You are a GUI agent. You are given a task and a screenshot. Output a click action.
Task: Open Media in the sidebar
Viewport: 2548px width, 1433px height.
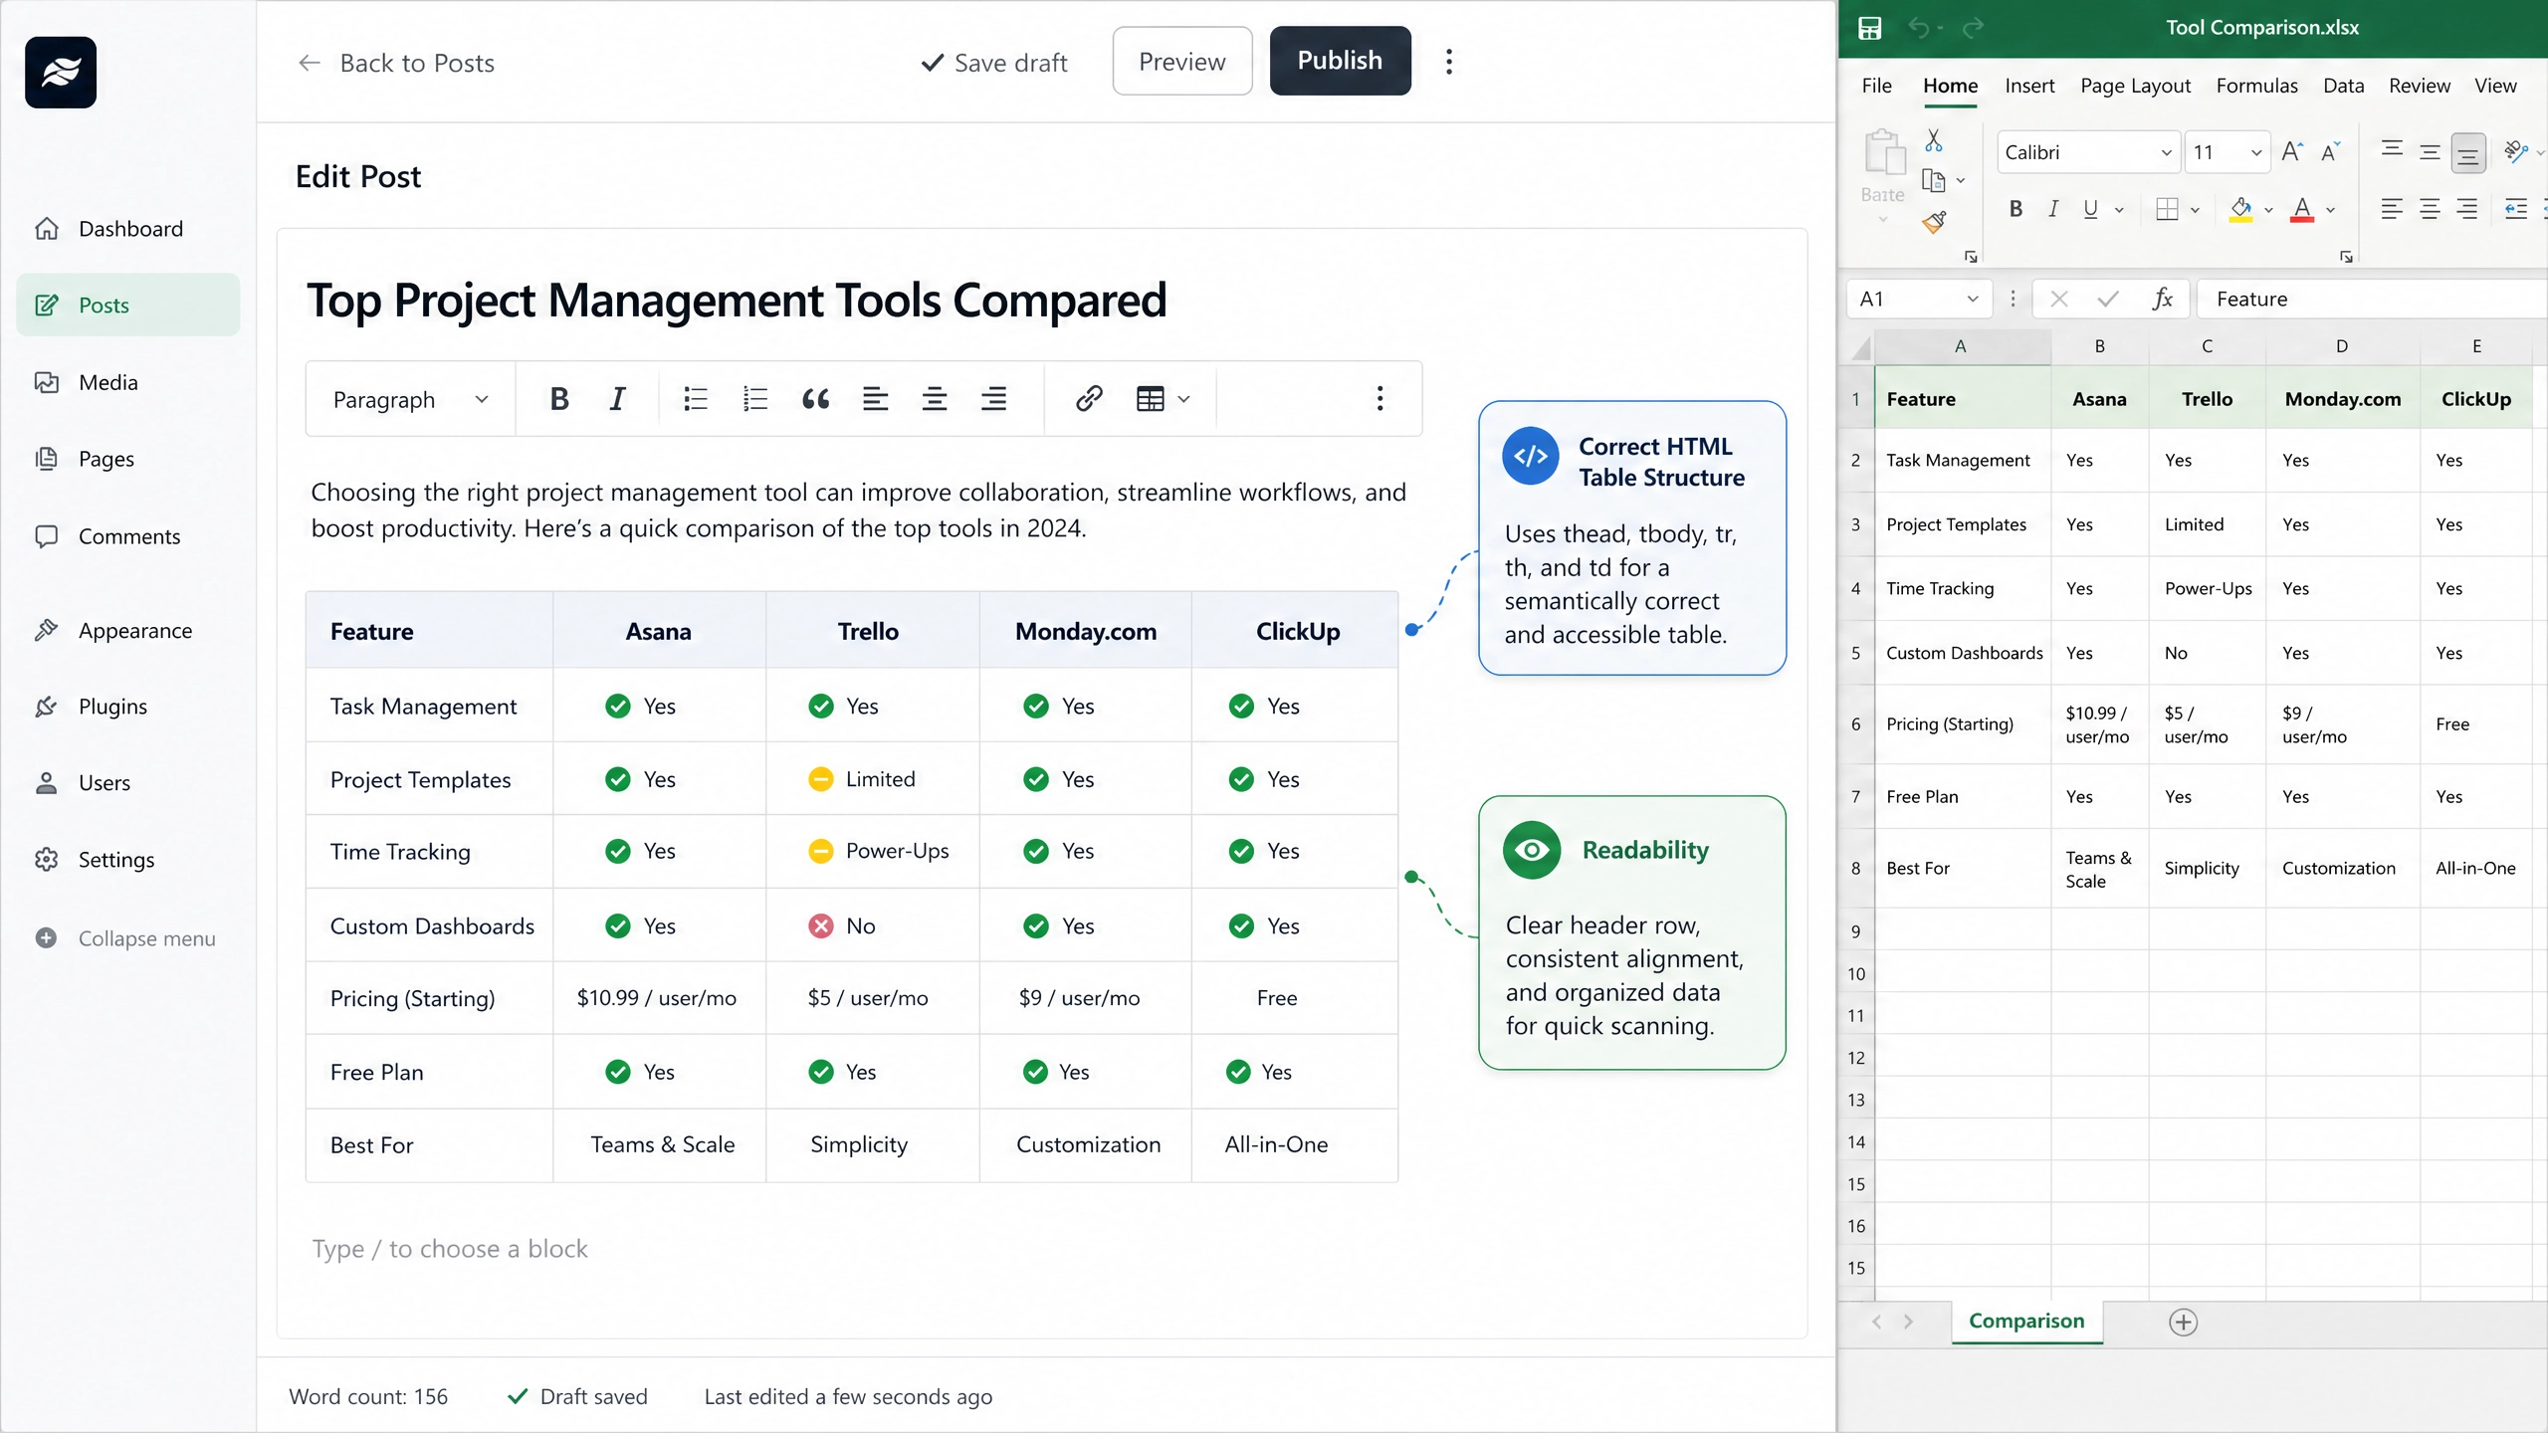tap(127, 382)
